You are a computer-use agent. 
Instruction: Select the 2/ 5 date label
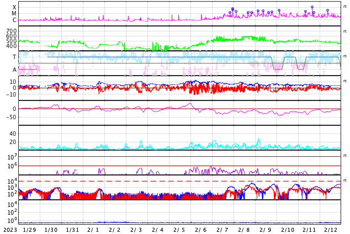tap(179, 230)
